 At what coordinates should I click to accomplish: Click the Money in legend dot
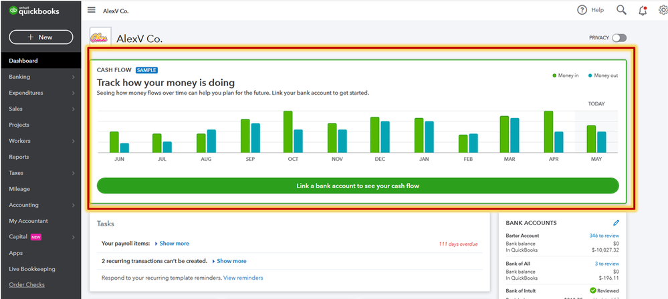(x=554, y=75)
